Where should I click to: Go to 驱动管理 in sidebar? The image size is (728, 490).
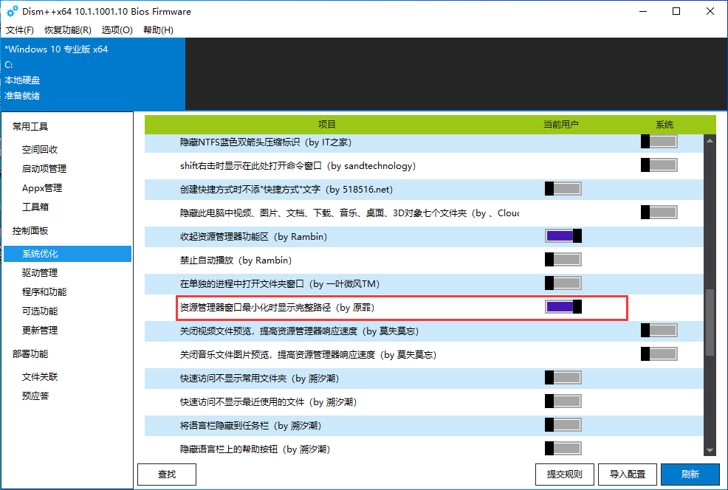coord(40,273)
